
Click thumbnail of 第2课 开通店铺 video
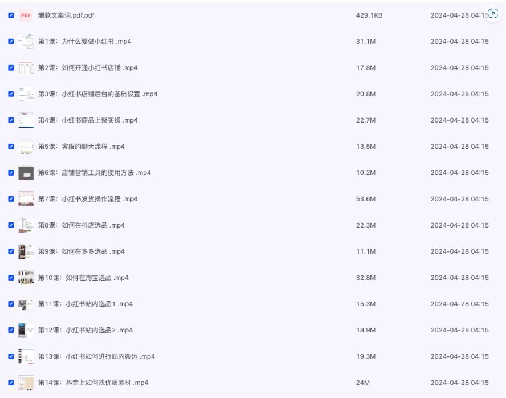(26, 68)
